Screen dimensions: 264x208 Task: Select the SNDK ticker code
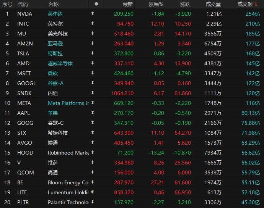coord(24,93)
